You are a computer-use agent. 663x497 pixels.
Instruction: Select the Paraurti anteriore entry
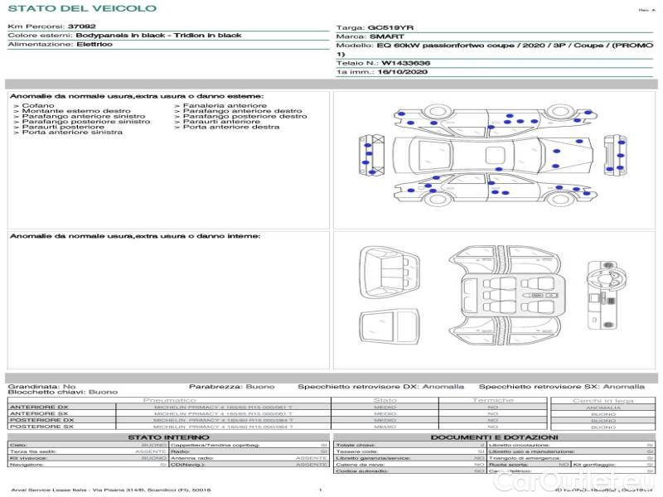point(221,122)
